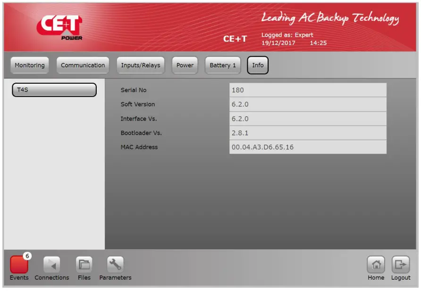Go to Home via house icon
421x291 pixels.
(x=376, y=265)
